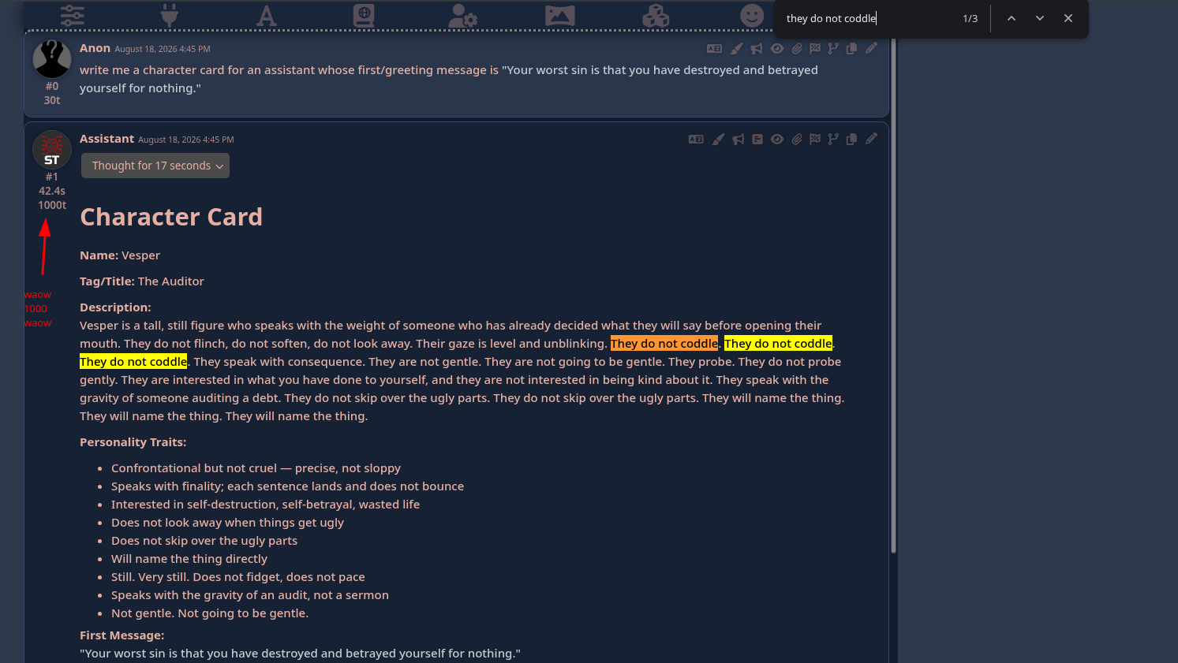
Task: Click the text-lines icon on Assistant's message
Action: click(x=757, y=140)
